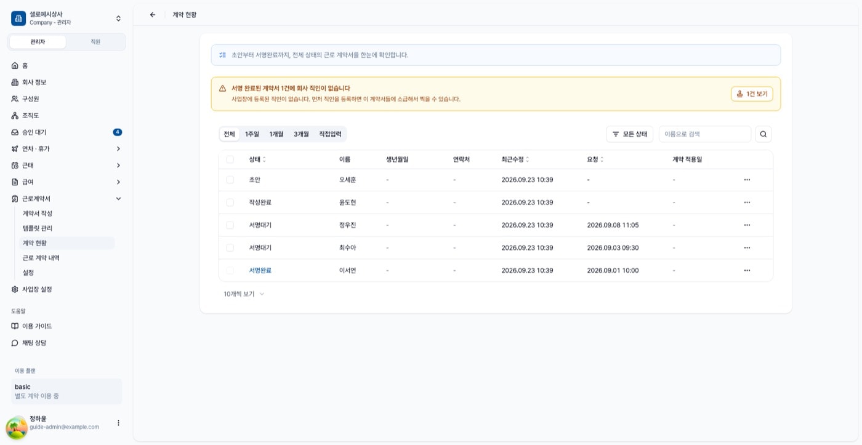Select the 1주일 period tab
This screenshot has width=862, height=445.
pos(252,134)
